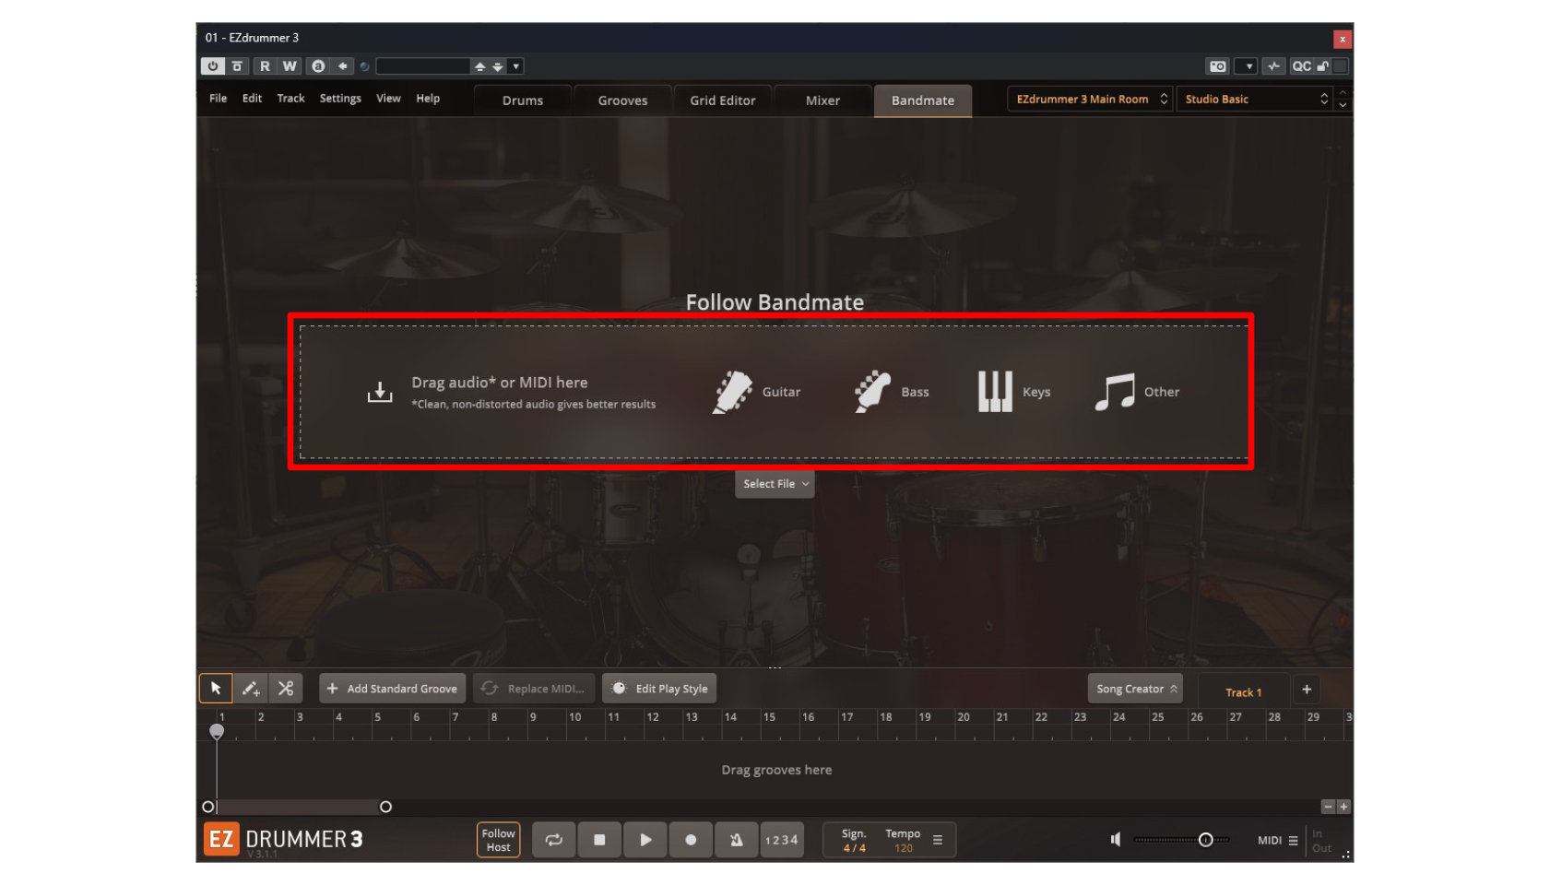Select the scissors cut tool
The image size is (1550, 885).
click(286, 689)
